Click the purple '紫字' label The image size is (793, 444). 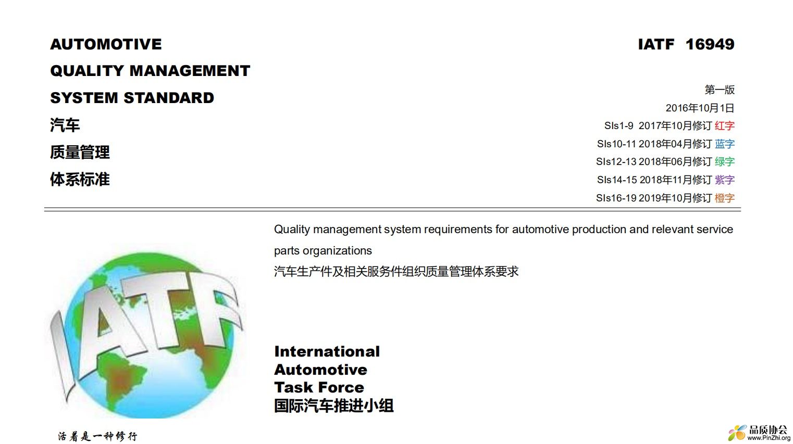pos(725,180)
